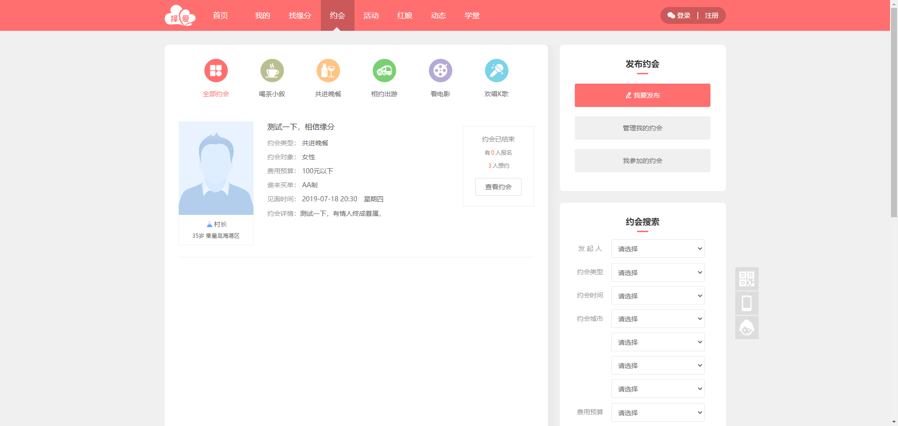Click the 择爱 site logo
The height and width of the screenshot is (426, 898).
[180, 16]
